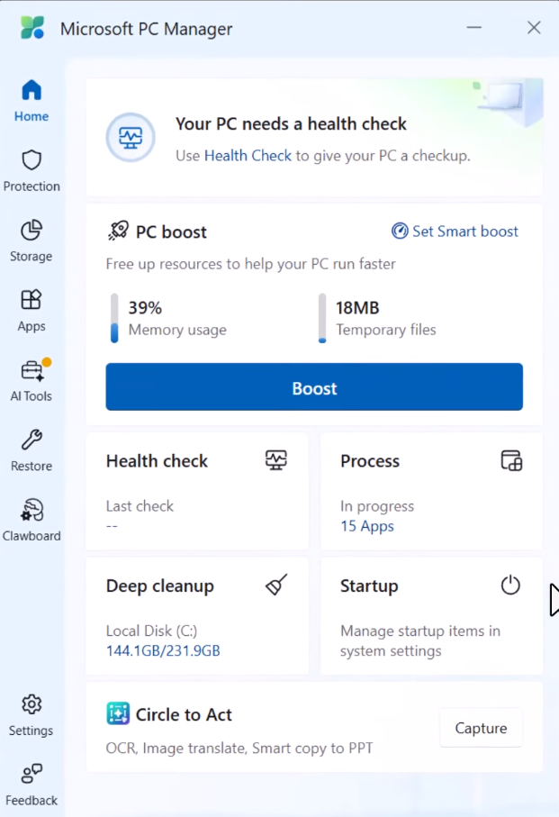Click 'Your PC needs a health check' heading

291,124
